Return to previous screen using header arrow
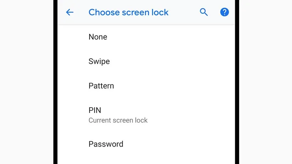Screen dimensions: 292x164 [x=70, y=12]
